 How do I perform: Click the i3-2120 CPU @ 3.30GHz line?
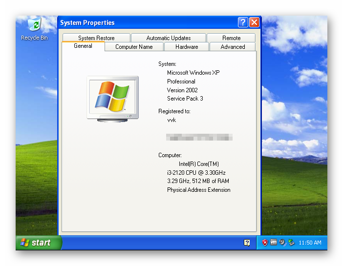pos(196,173)
